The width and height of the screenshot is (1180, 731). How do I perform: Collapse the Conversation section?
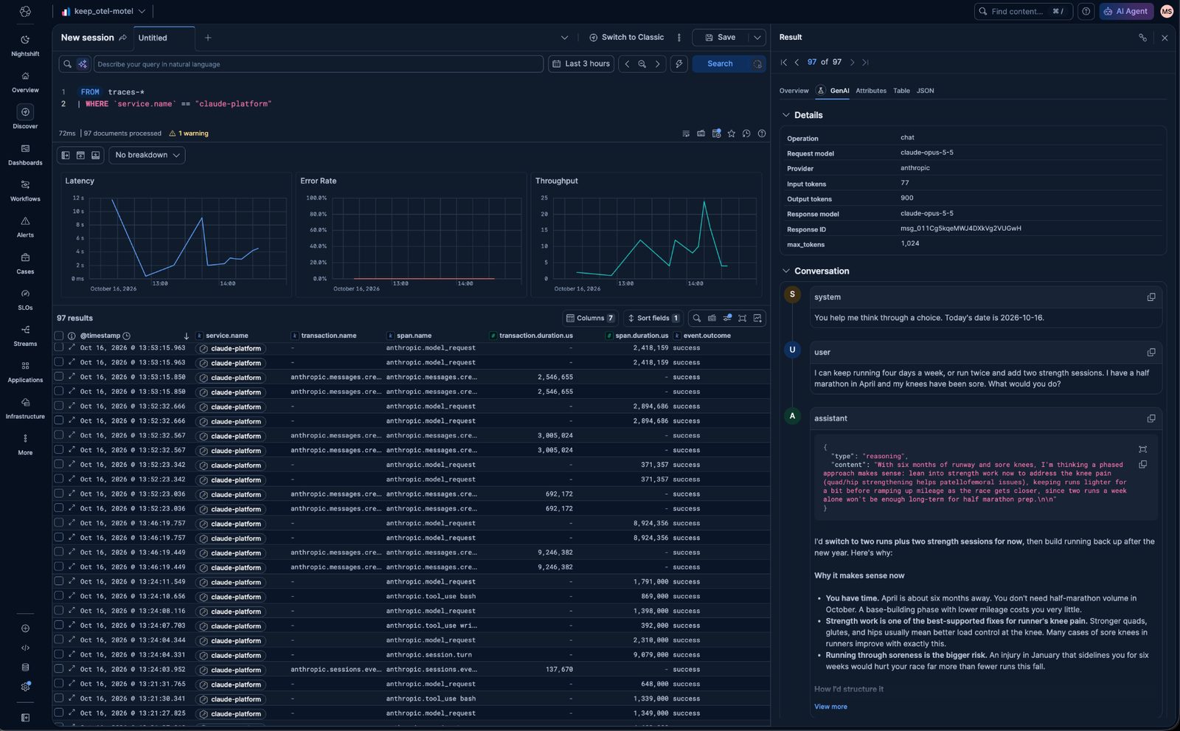[786, 271]
